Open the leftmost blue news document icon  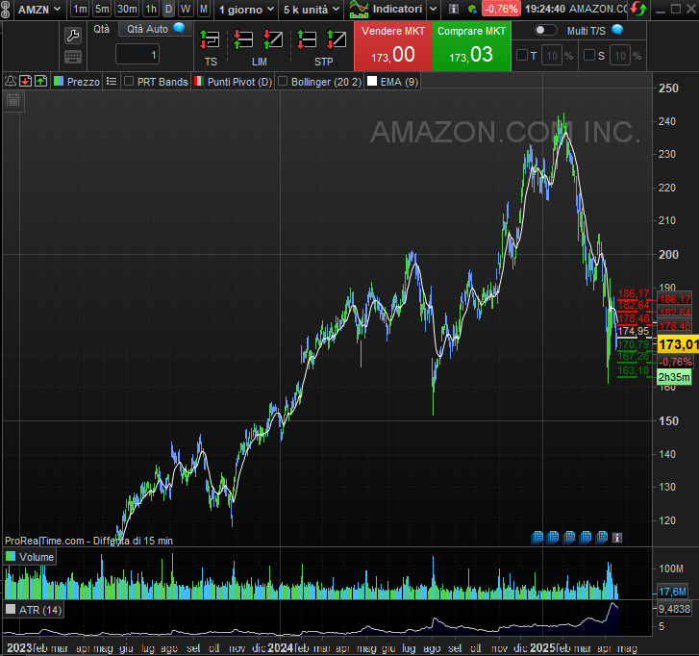[x=537, y=537]
